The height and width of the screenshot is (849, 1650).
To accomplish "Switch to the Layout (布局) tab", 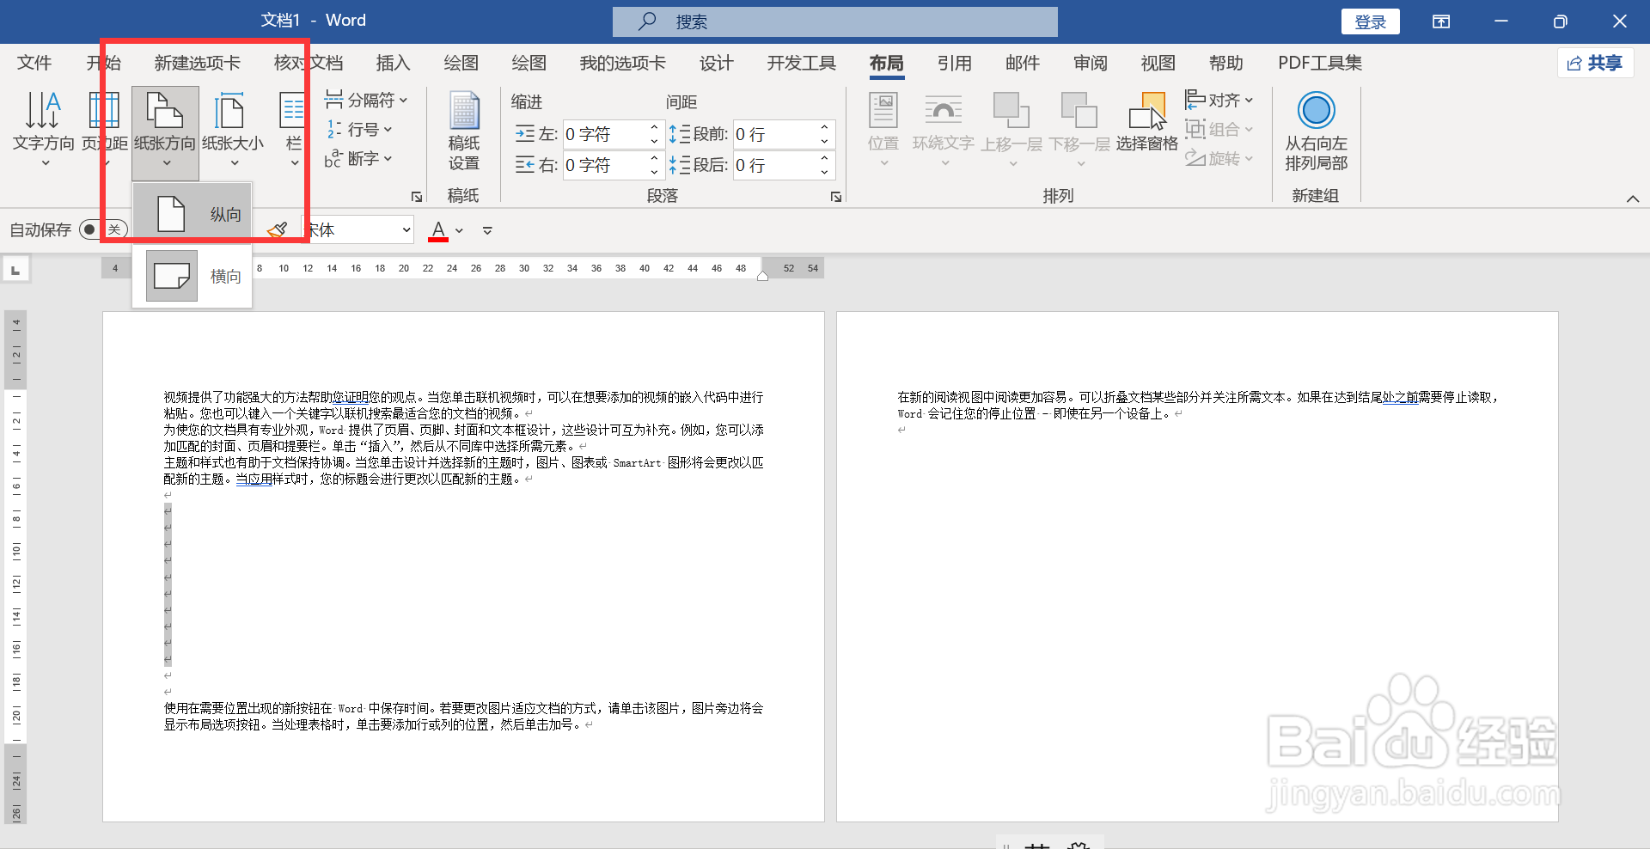I will click(887, 63).
